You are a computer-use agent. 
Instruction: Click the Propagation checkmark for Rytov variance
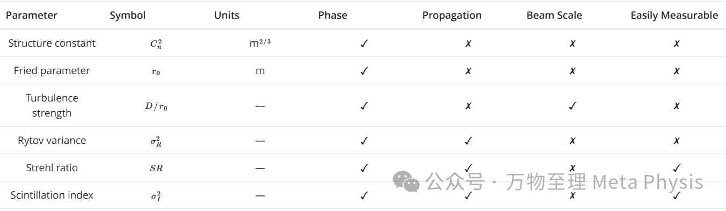coord(468,141)
